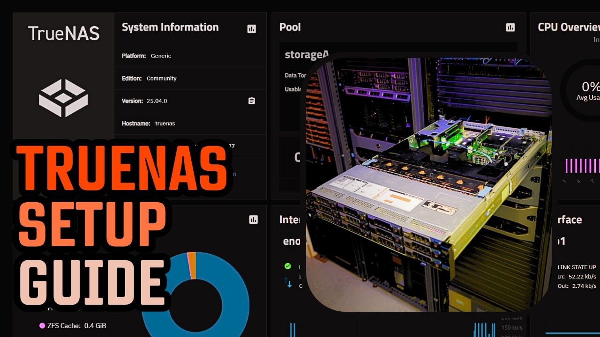Image resolution: width=600 pixels, height=337 pixels.
Task: Copy version using clipboard icon
Action: [252, 101]
